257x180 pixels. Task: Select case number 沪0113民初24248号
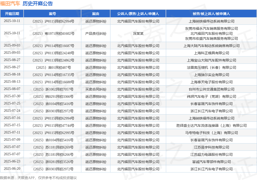pos(53,53)
